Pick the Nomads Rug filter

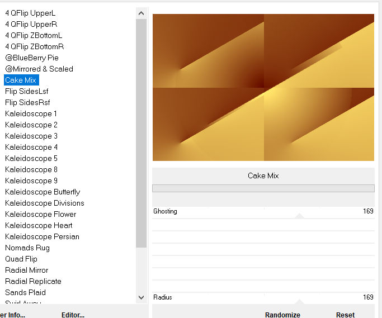(x=27, y=248)
